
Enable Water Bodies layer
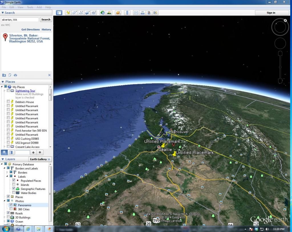tap(14, 193)
